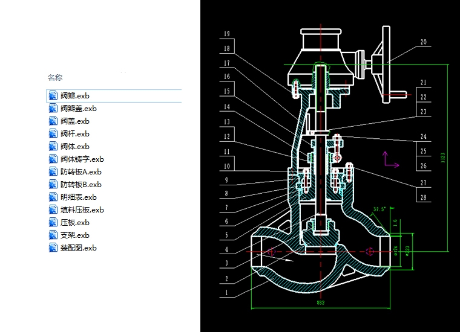Select the 装配图.exb assembly drawing file
The image size is (460, 332).
pyautogui.click(x=78, y=248)
